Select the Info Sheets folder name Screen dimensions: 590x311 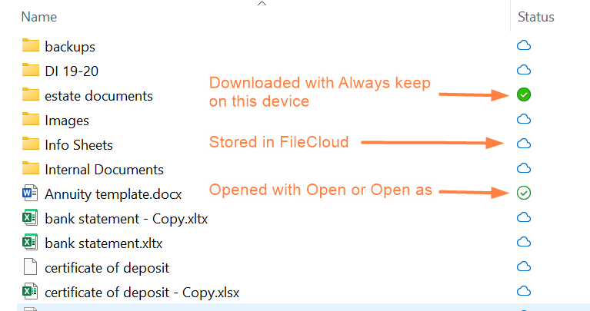tap(78, 144)
